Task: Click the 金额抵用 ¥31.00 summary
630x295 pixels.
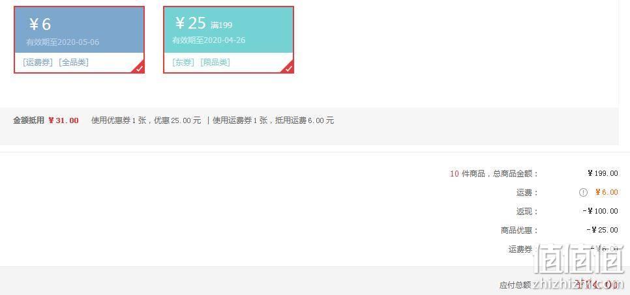Action: tap(46, 120)
